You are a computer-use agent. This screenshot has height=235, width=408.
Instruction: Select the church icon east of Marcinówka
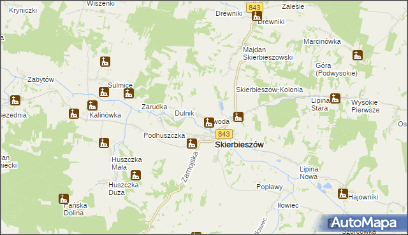click(358, 55)
